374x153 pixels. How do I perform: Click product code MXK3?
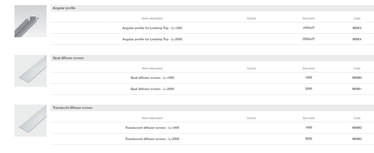pos(357,28)
